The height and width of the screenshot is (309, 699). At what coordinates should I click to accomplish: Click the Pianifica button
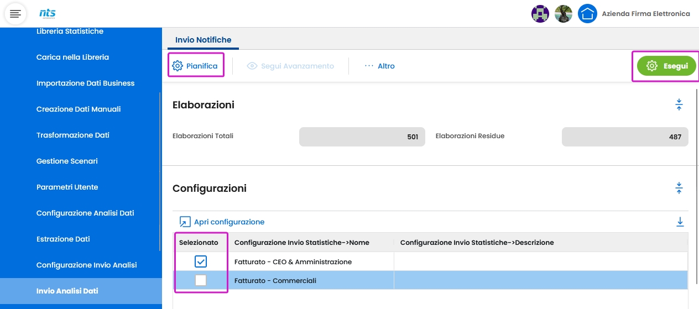[195, 66]
